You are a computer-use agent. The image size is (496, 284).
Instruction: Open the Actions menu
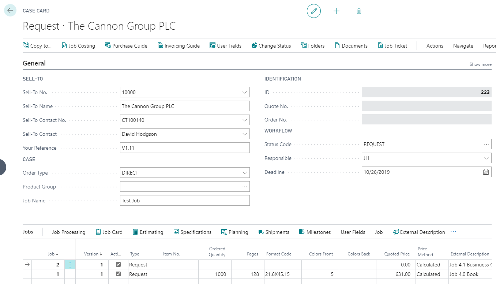coord(435,46)
